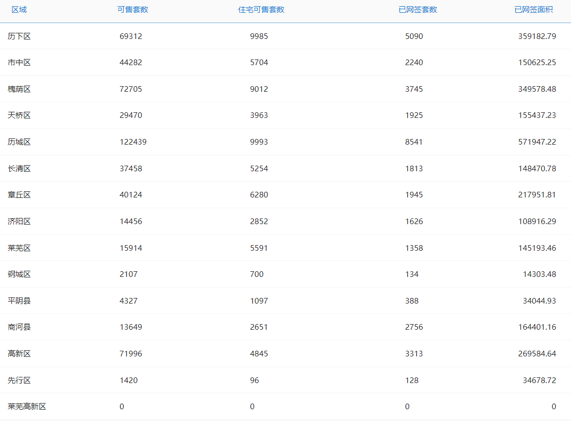
Task: Select the 可售套数 column header
Action: (132, 10)
